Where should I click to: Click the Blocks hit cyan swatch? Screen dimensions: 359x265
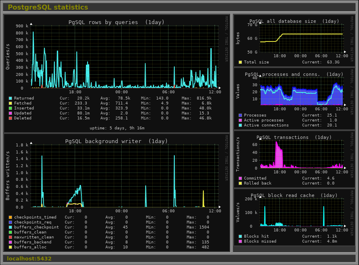coord(240,236)
